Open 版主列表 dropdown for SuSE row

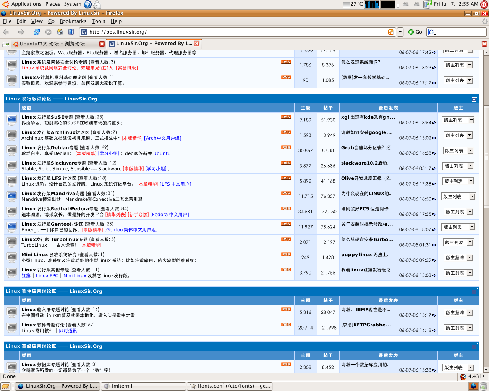point(458,120)
